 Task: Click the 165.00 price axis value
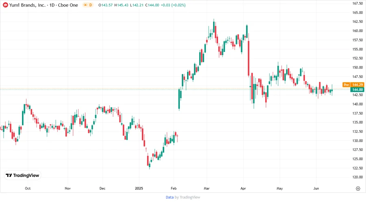click(357, 13)
